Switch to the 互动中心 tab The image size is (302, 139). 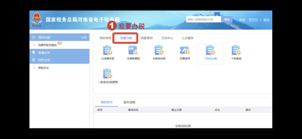167,38
